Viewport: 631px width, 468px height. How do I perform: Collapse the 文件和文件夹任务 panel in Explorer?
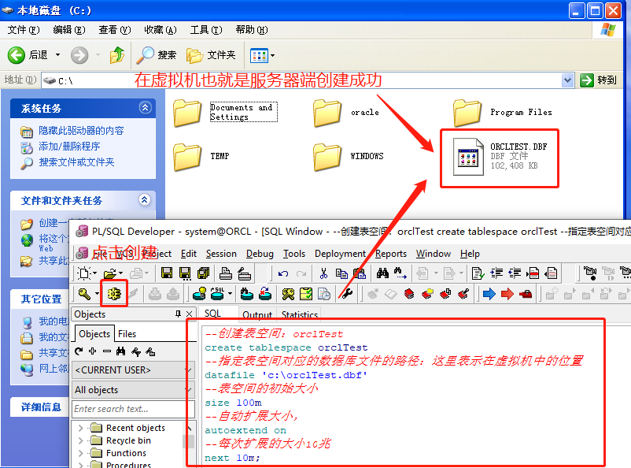pyautogui.click(x=145, y=199)
